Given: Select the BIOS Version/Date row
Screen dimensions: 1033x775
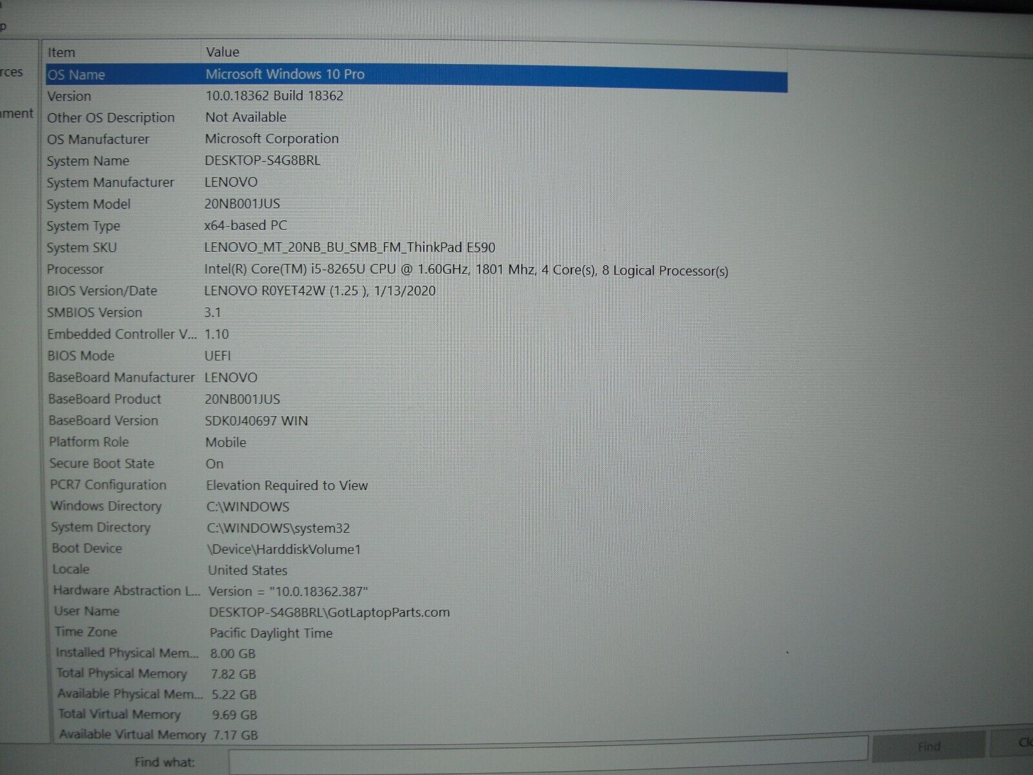Looking at the screenshot, I should point(416,291).
